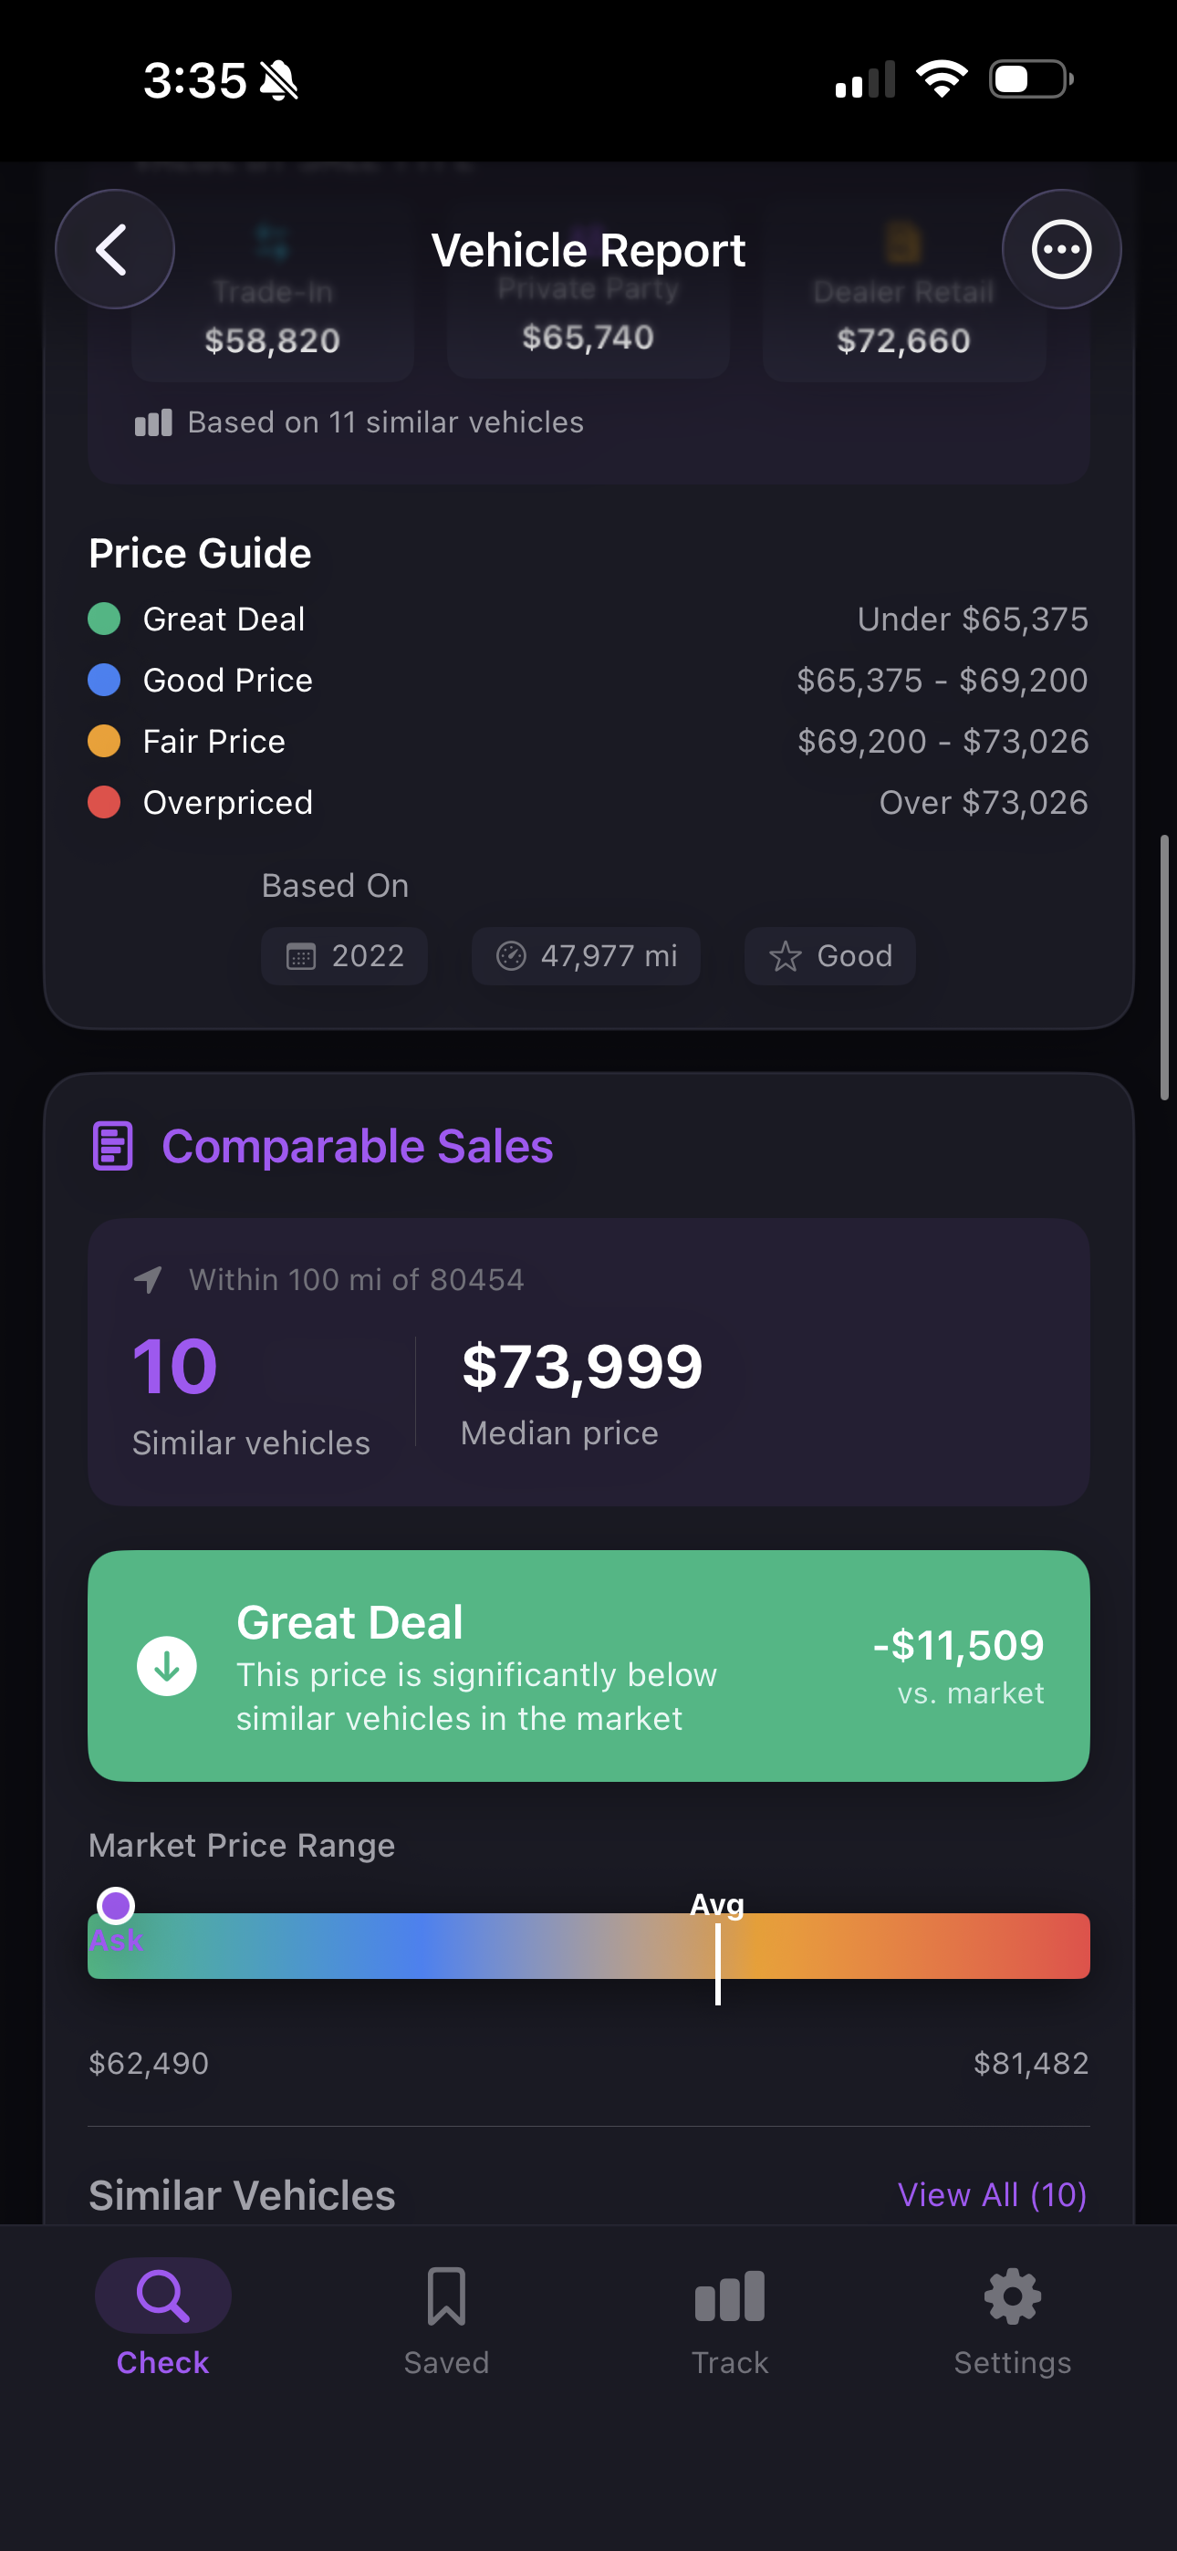Screen dimensions: 1177x2551
Task: Tap the Great Deal banner
Action: 588,1667
